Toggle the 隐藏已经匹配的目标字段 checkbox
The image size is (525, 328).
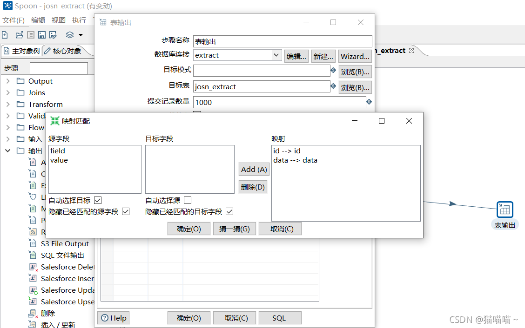pos(229,212)
